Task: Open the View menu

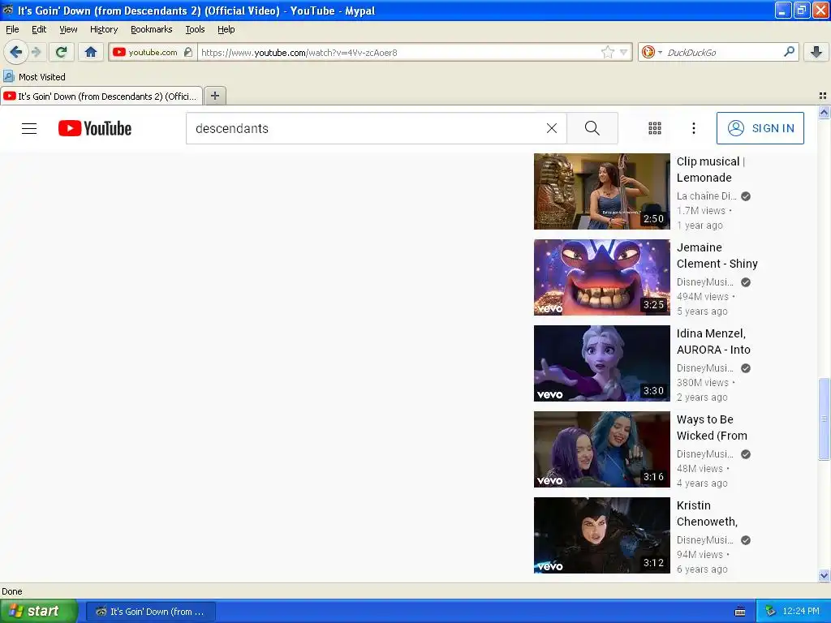Action: (68, 29)
